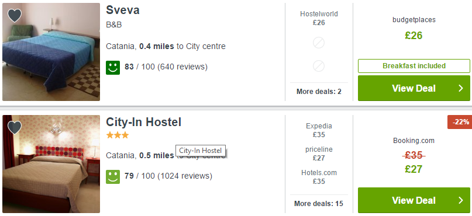Click the three-star rating of City-In Hostel
472x216 pixels.
click(118, 135)
